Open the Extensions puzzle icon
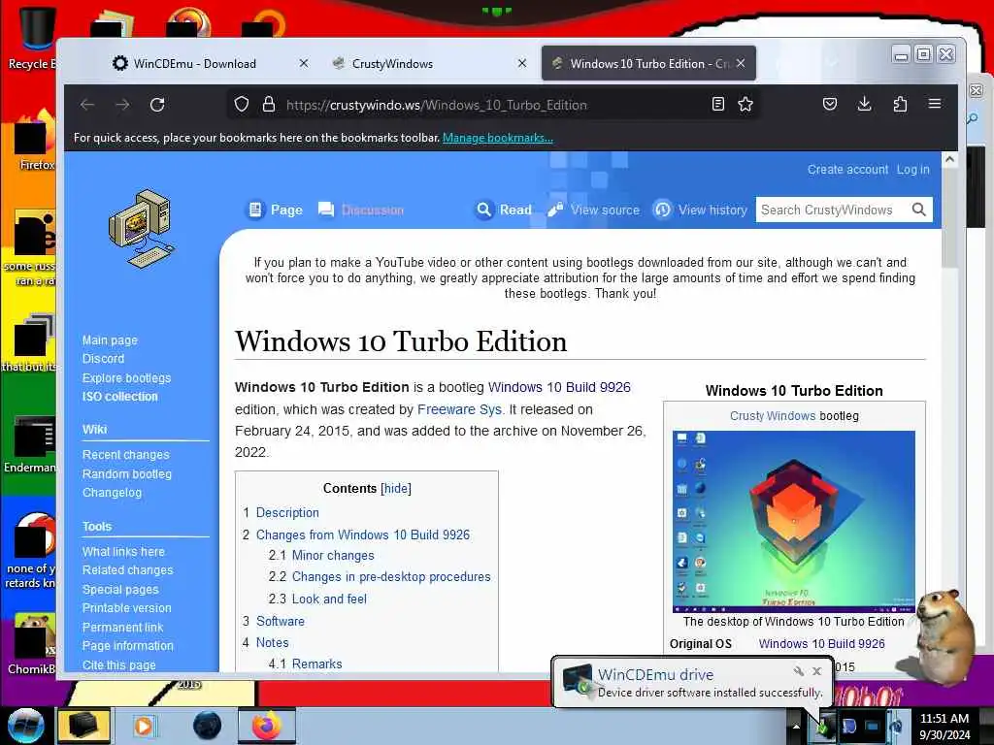The image size is (994, 745). [x=900, y=104]
